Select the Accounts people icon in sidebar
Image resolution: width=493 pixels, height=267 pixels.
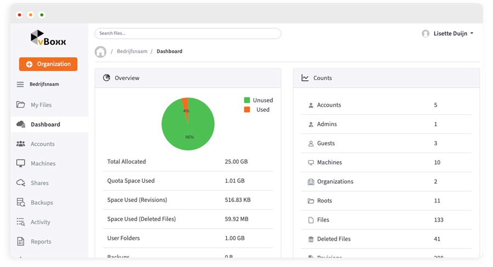pos(21,144)
